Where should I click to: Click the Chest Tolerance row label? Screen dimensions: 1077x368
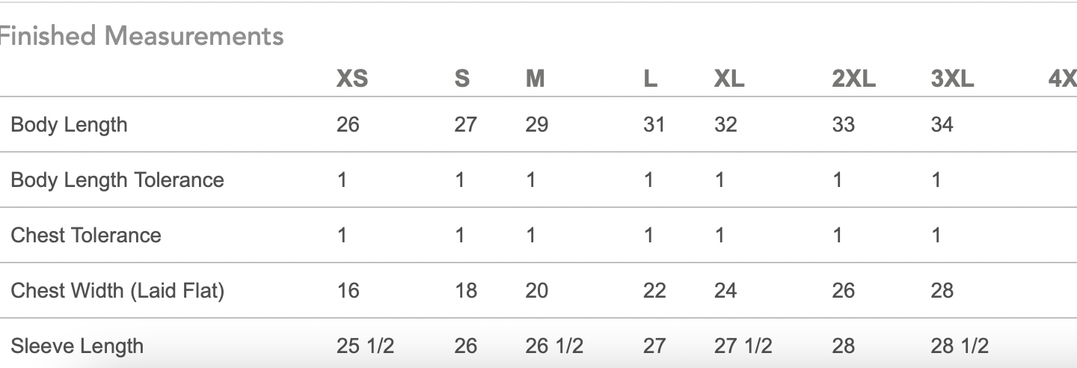point(86,235)
